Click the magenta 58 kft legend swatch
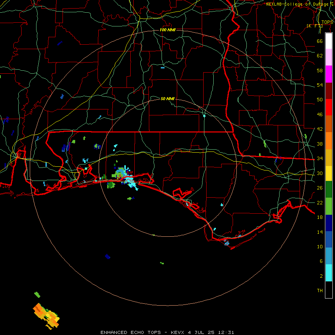This screenshot has height=335, width=335. click(329, 74)
